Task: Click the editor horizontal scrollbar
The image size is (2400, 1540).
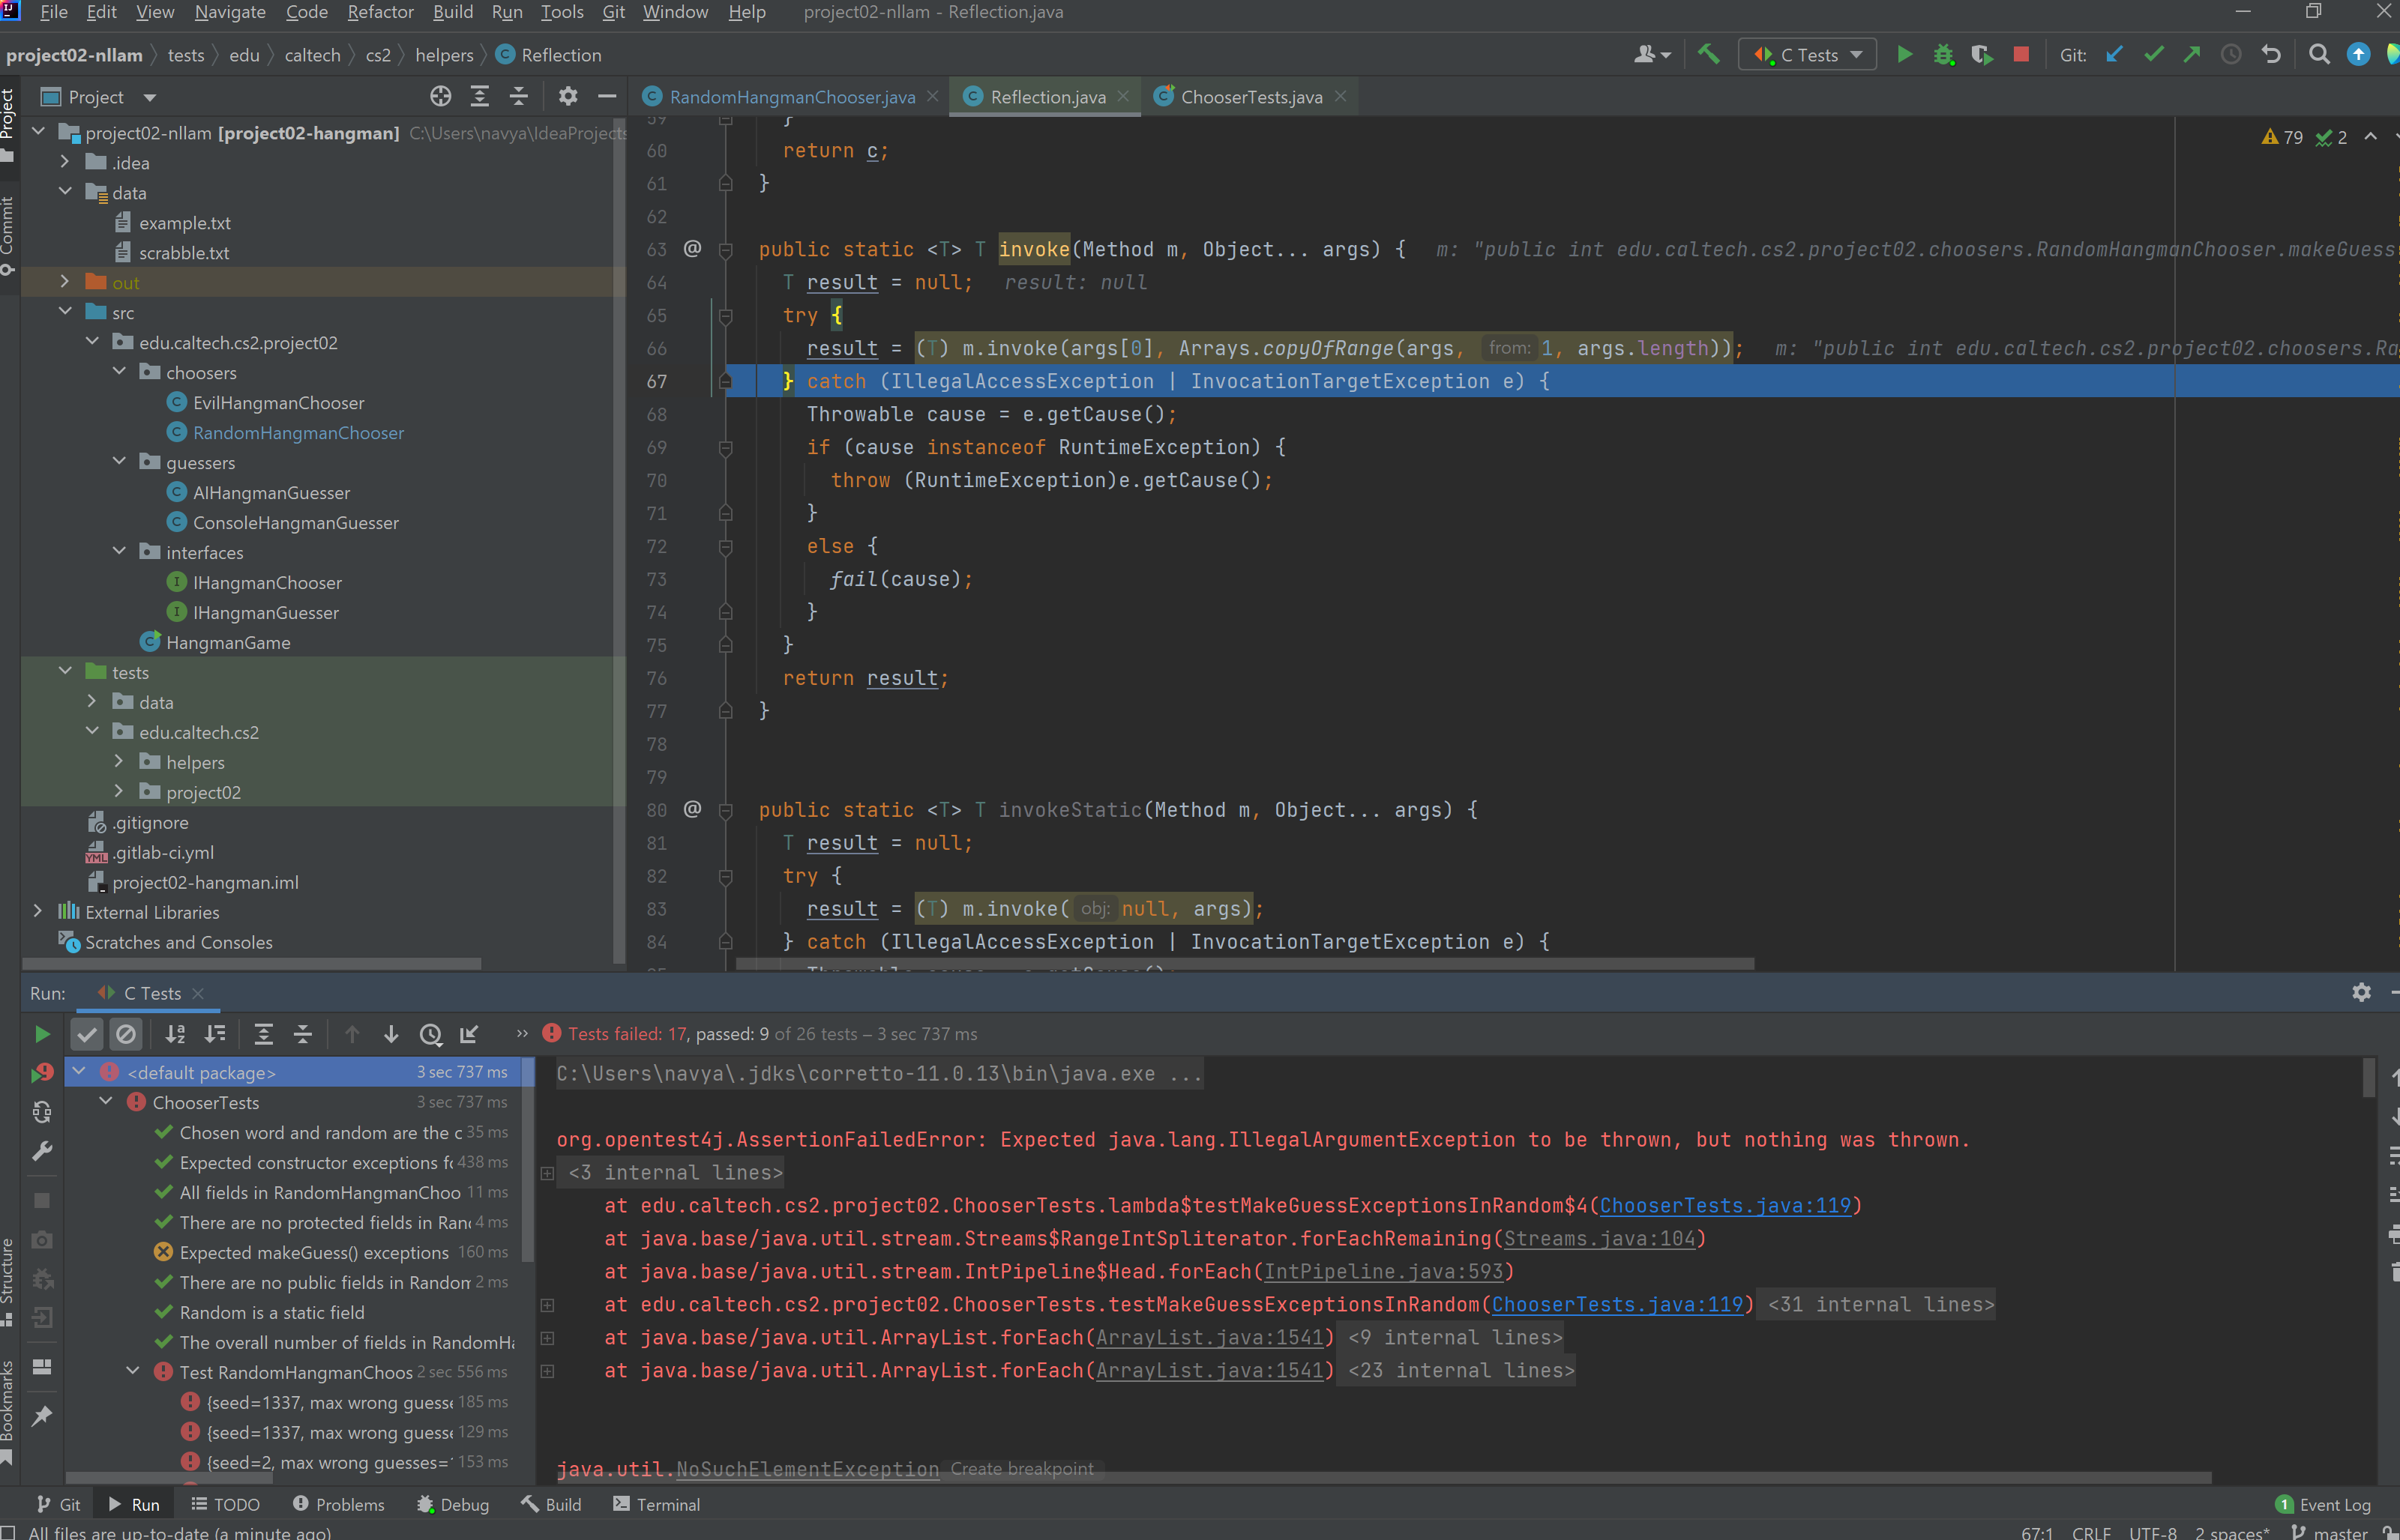Action: 1244,964
